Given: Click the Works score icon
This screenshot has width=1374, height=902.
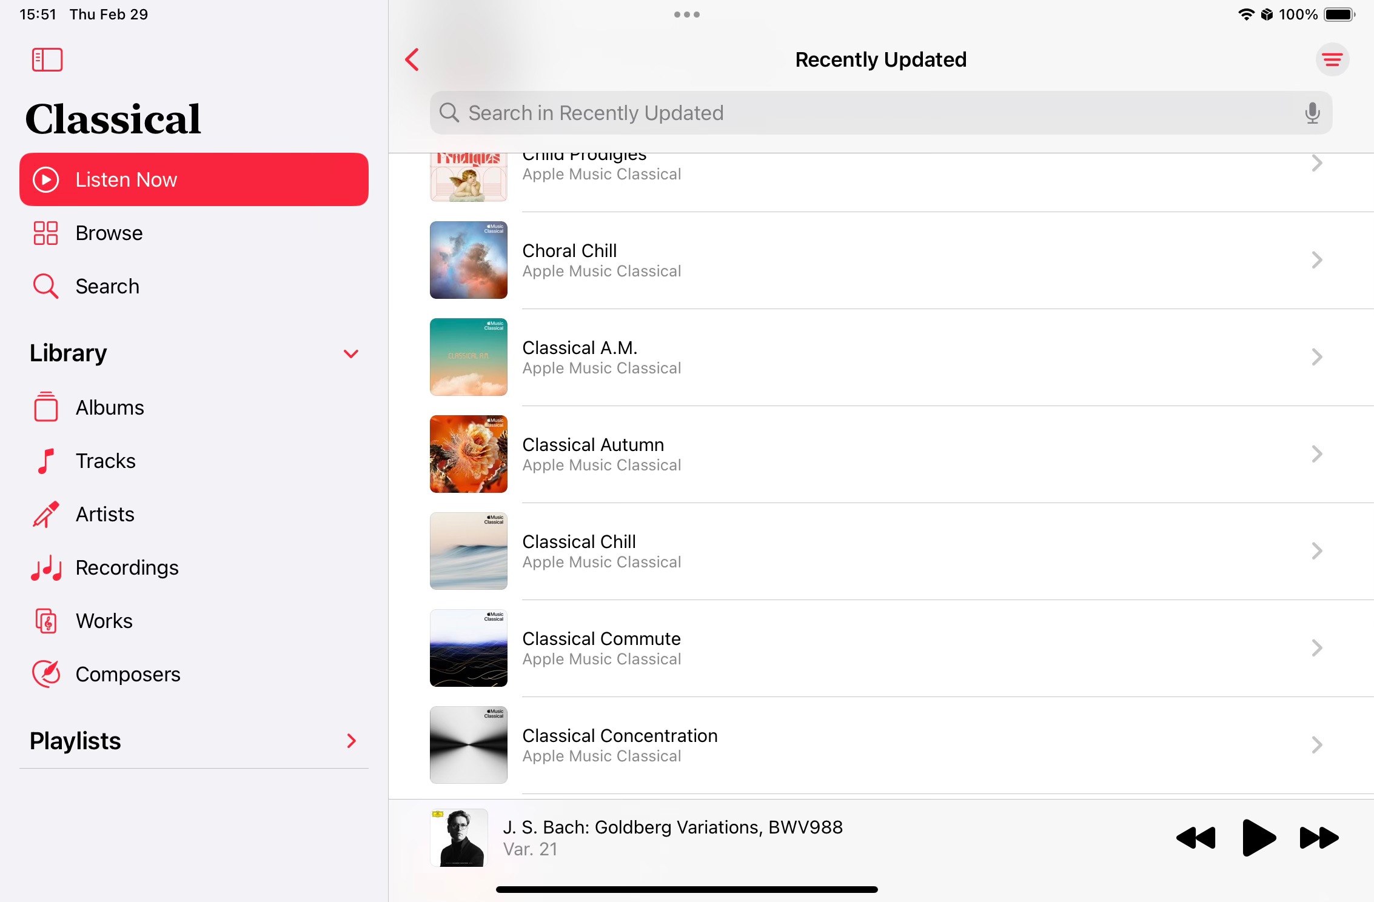Looking at the screenshot, I should [x=46, y=621].
